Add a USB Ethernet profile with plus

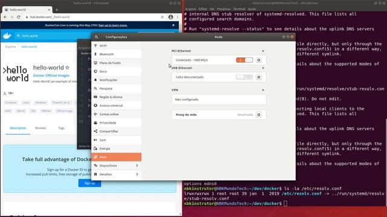[263, 68]
